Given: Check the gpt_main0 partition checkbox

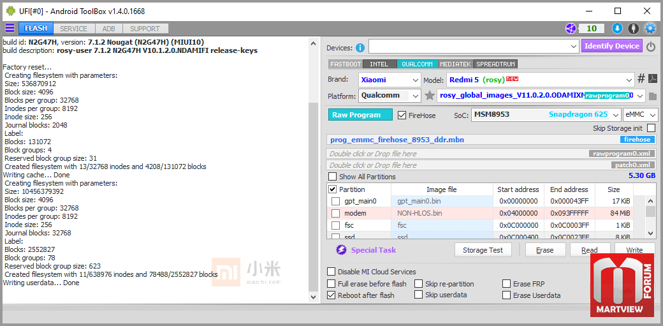Looking at the screenshot, I should tap(335, 201).
